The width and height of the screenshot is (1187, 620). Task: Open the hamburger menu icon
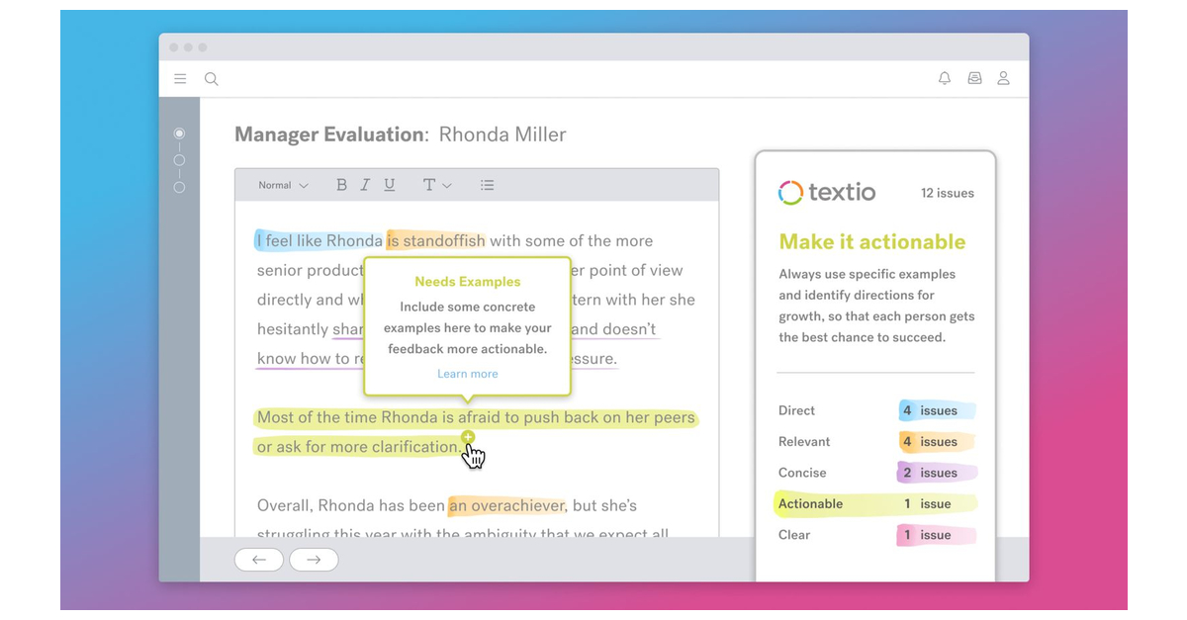click(x=180, y=79)
